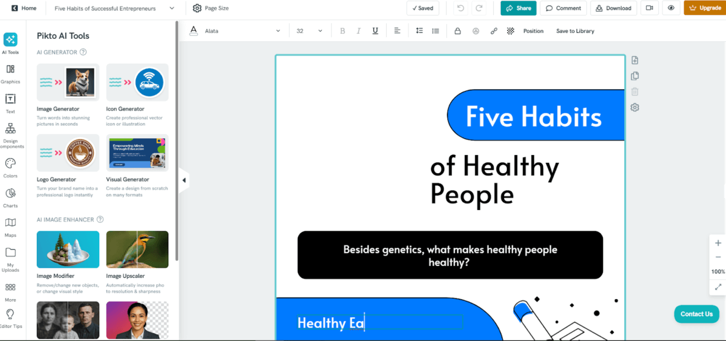Toggle bulleted list formatting
726x341 pixels.
[436, 31]
